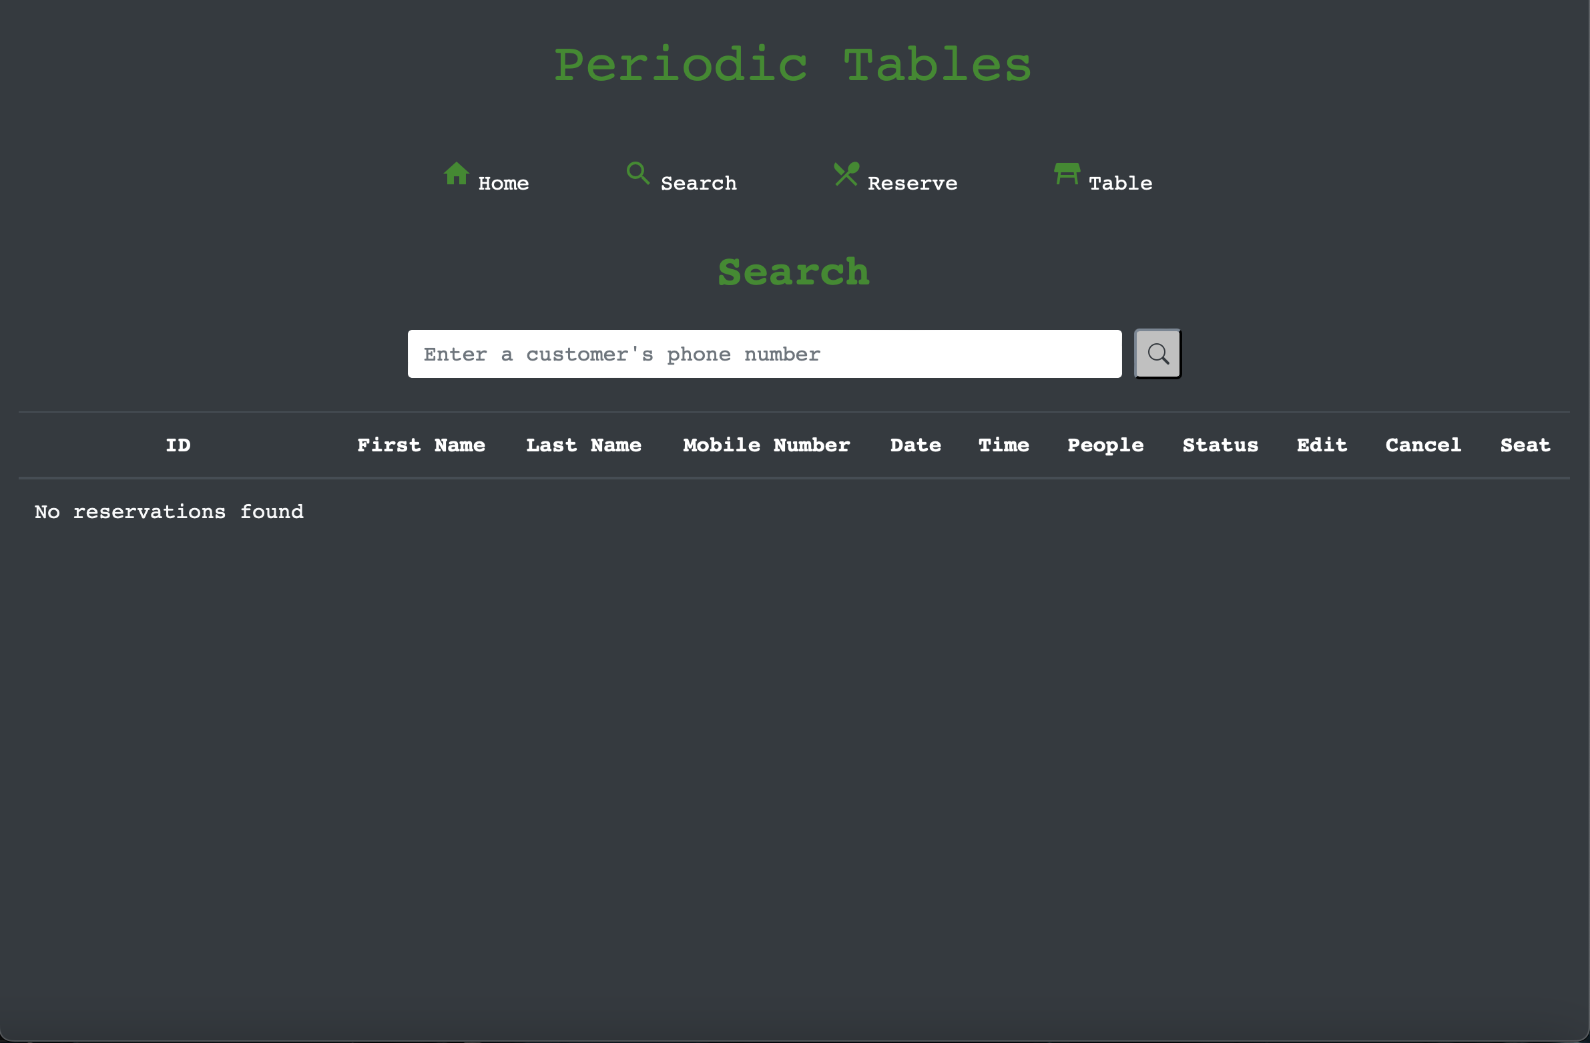Click the green home icon
This screenshot has height=1043, width=1590.
pos(457,174)
